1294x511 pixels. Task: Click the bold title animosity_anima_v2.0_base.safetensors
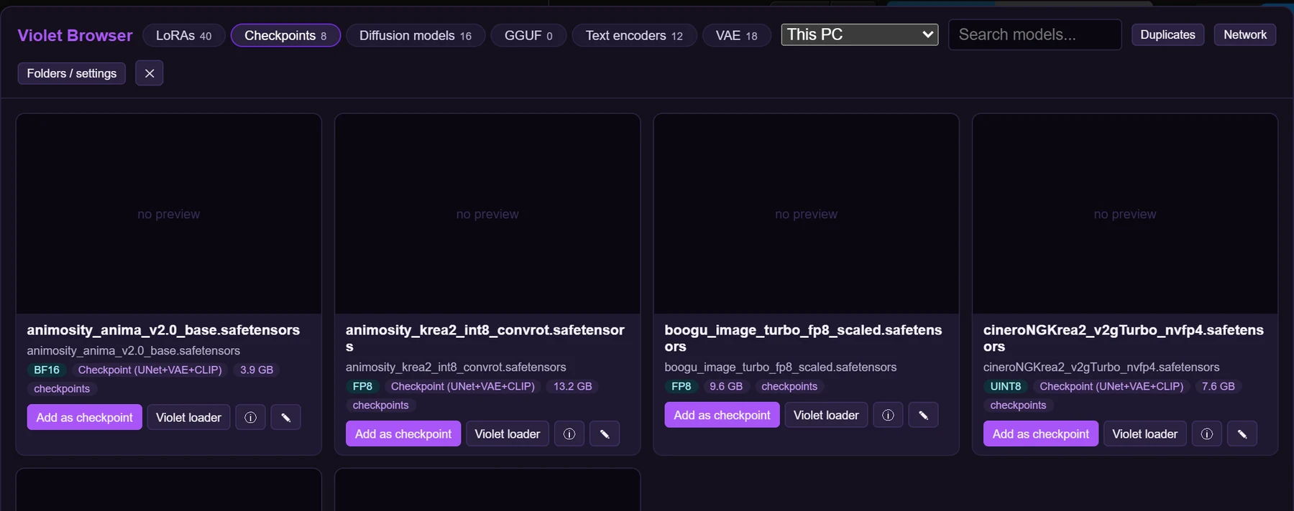pyautogui.click(x=163, y=330)
